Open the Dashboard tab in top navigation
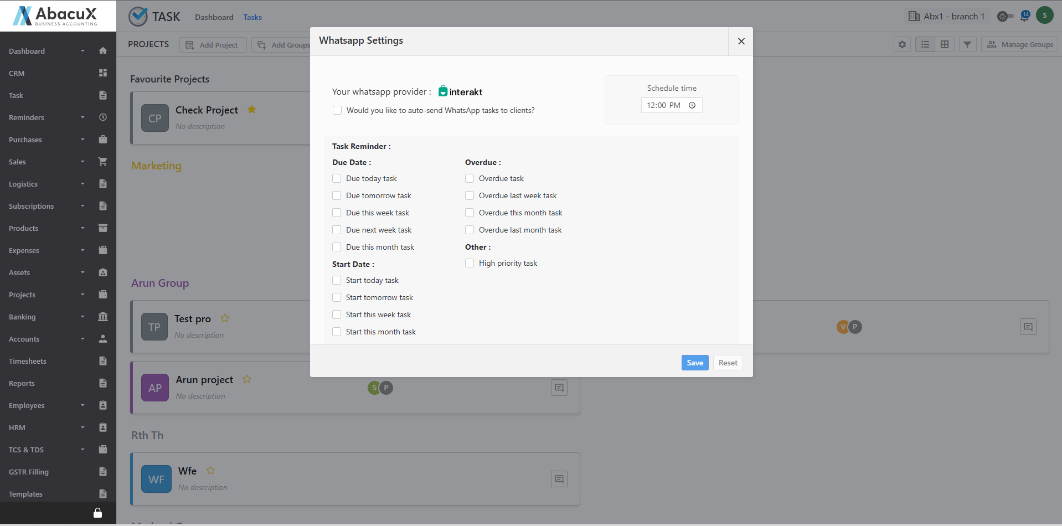Image resolution: width=1062 pixels, height=526 pixels. click(214, 17)
